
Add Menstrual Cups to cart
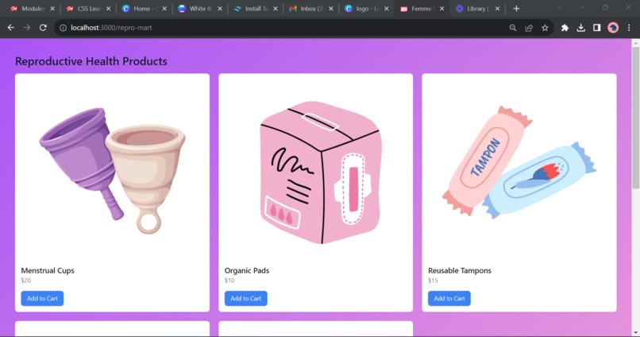pyautogui.click(x=42, y=298)
